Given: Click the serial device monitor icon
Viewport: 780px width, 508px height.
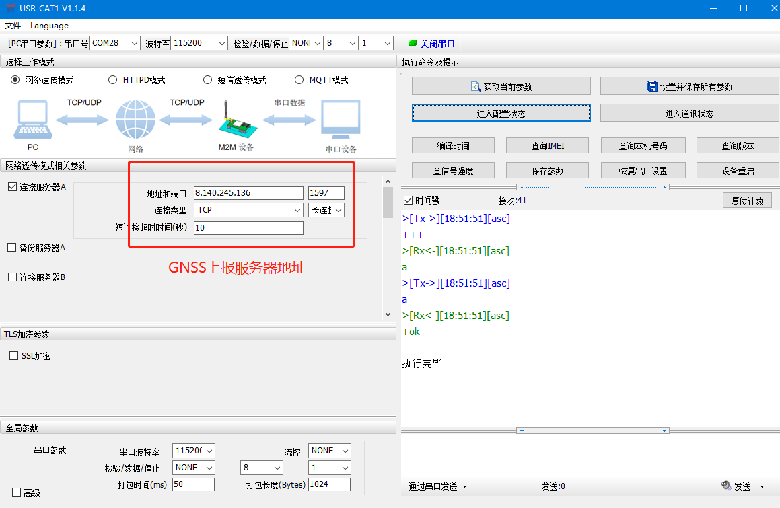Looking at the screenshot, I should 340,120.
